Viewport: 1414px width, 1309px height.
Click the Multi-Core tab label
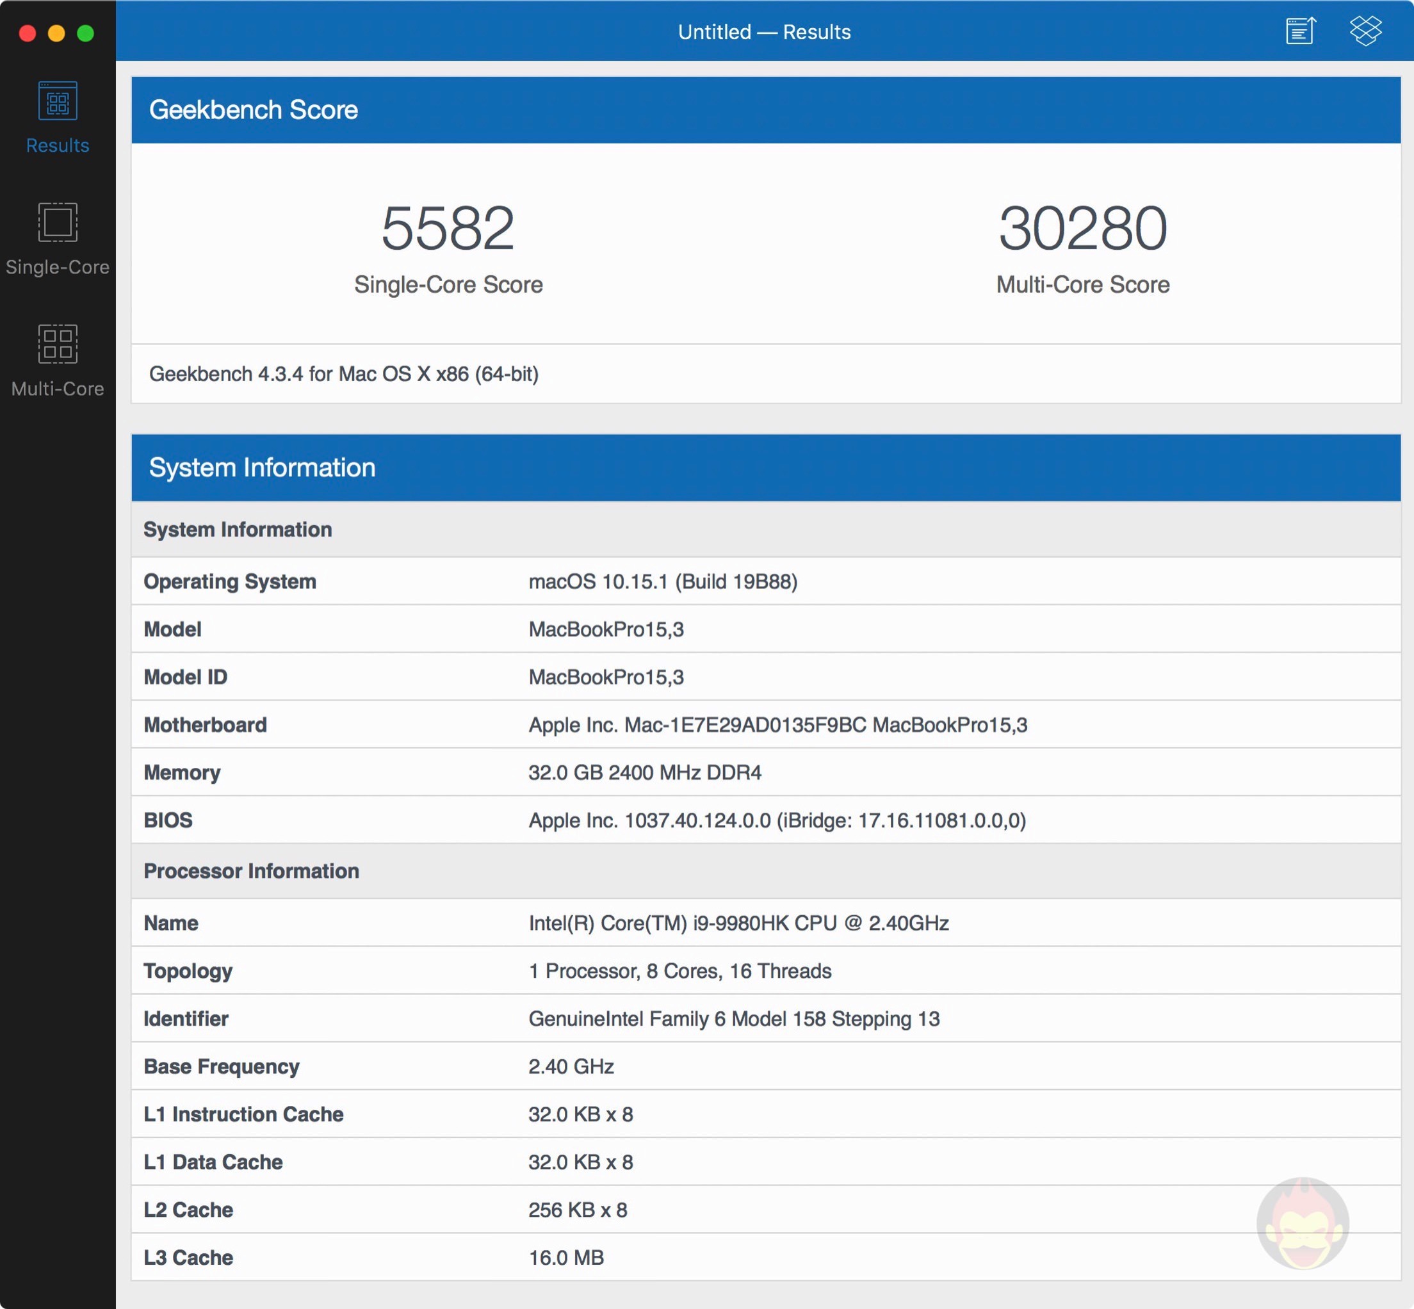coord(58,388)
